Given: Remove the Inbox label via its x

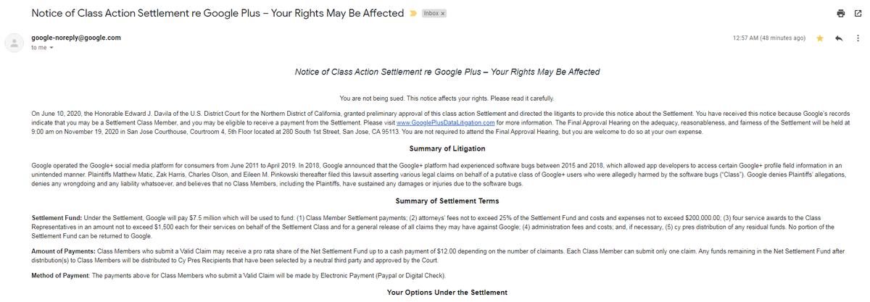Looking at the screenshot, I should [443, 14].
